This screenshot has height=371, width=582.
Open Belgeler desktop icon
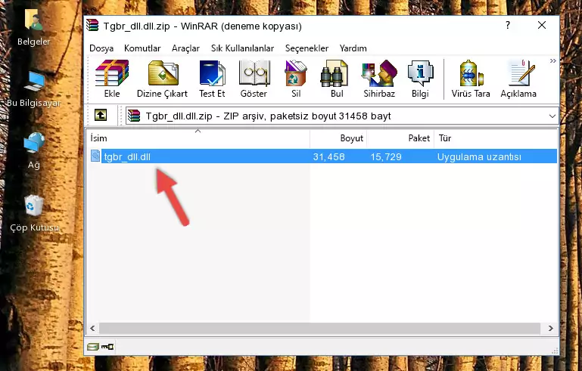pos(34,27)
